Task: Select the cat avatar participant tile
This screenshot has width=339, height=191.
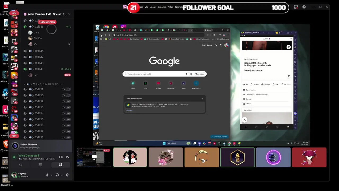Action: [x=166, y=158]
